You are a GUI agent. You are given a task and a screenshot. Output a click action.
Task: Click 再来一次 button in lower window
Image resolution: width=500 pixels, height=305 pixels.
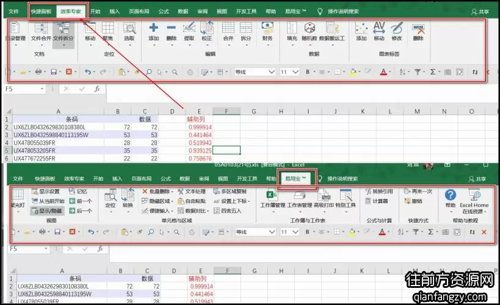coord(418,191)
